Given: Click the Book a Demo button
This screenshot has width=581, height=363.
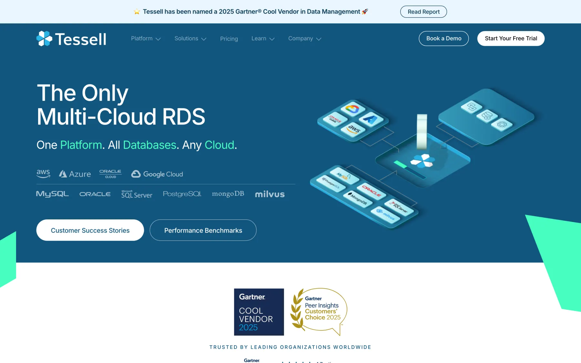Looking at the screenshot, I should [444, 38].
